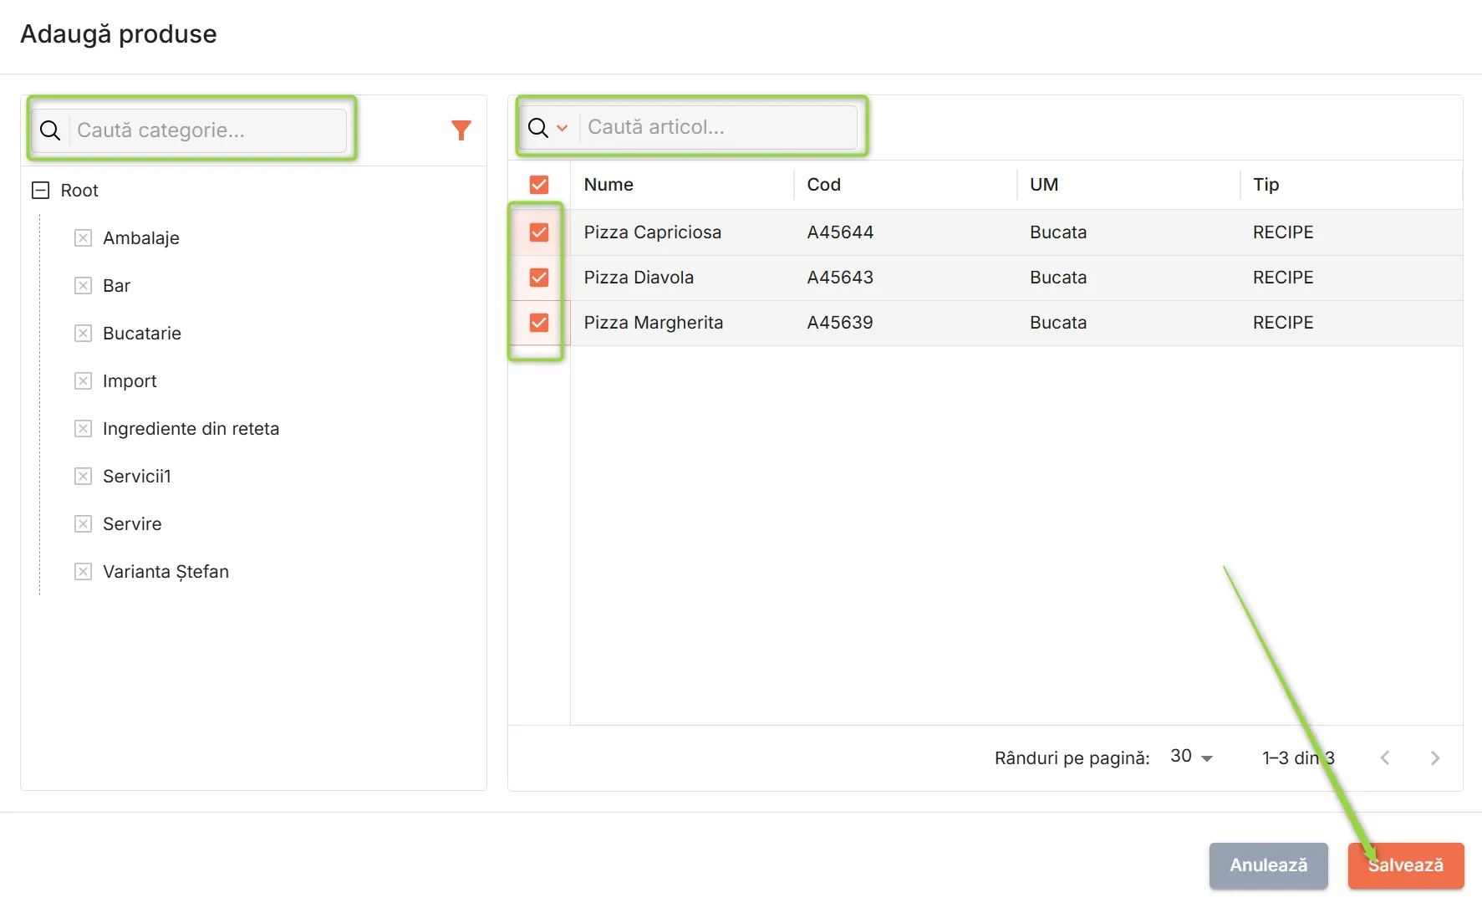Go to the previous results page arrow
This screenshot has height=908, width=1482.
(1385, 758)
